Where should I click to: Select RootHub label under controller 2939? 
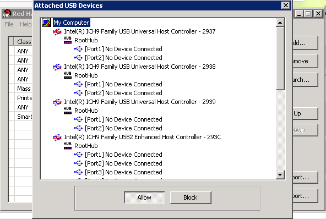[x=86, y=111]
